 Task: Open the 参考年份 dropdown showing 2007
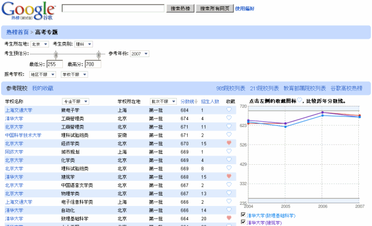140,54
